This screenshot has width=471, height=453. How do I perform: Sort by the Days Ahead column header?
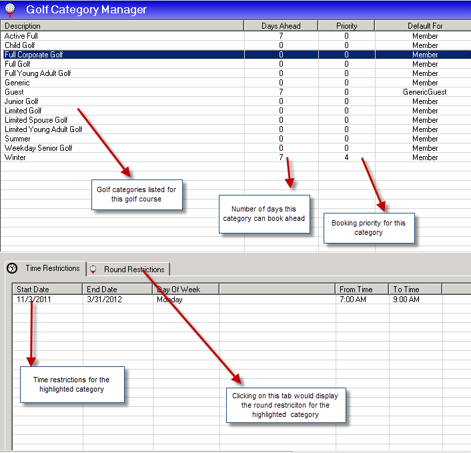pos(281,26)
